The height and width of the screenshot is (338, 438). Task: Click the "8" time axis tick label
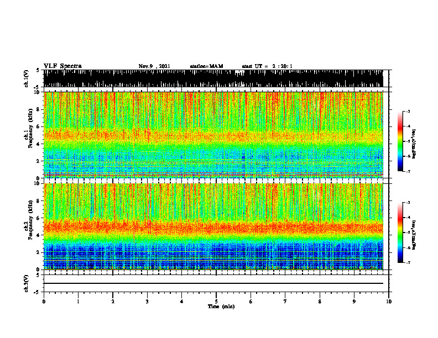320,302
